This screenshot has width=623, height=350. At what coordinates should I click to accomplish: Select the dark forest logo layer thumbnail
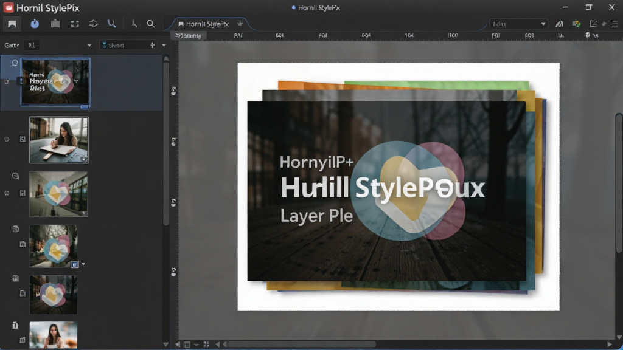[54, 295]
